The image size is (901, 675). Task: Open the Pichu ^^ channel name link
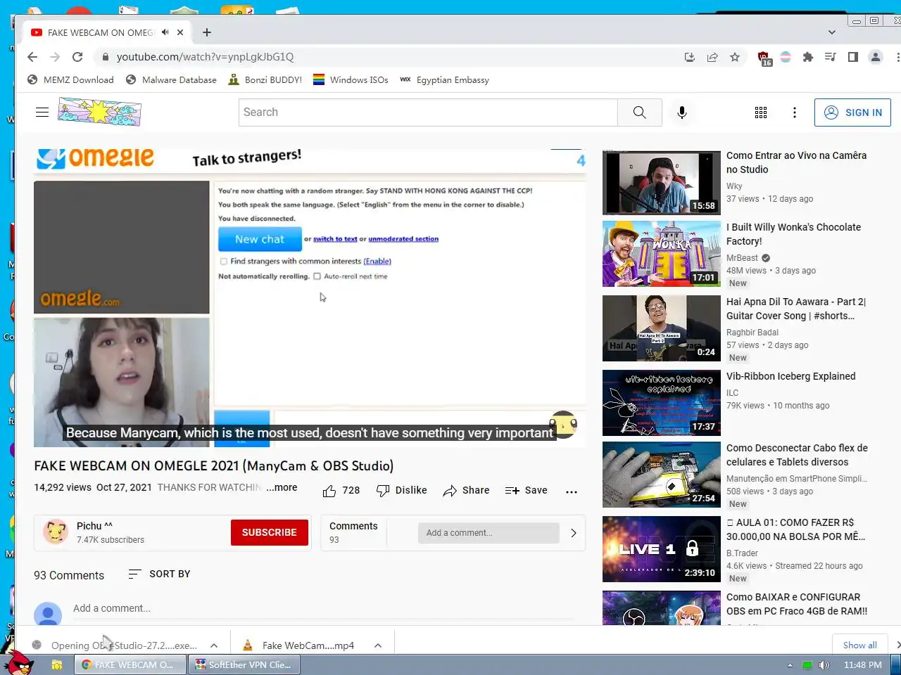[94, 526]
